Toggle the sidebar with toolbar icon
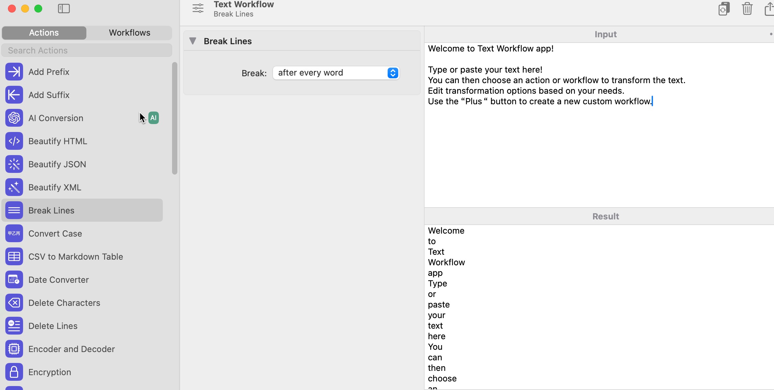Image resolution: width=774 pixels, height=390 pixels. pos(64,9)
